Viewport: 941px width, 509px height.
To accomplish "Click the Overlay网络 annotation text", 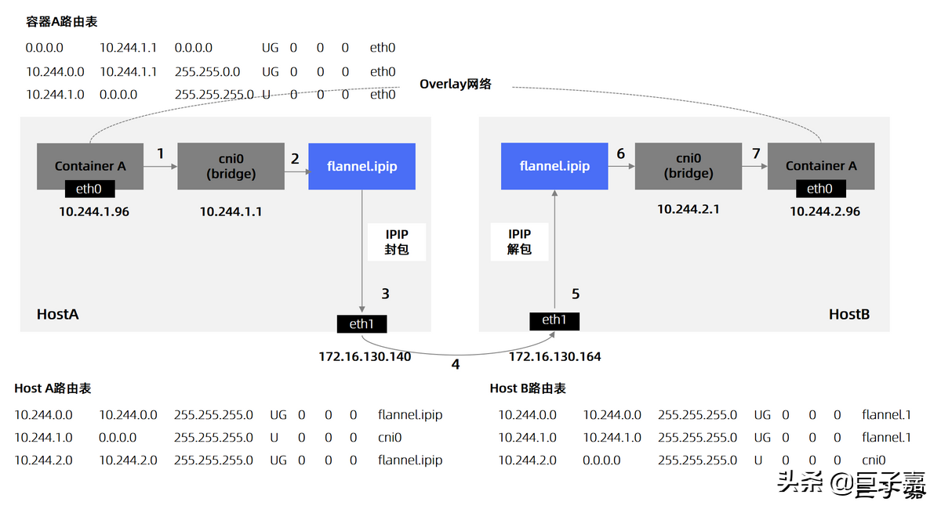I will tap(455, 84).
